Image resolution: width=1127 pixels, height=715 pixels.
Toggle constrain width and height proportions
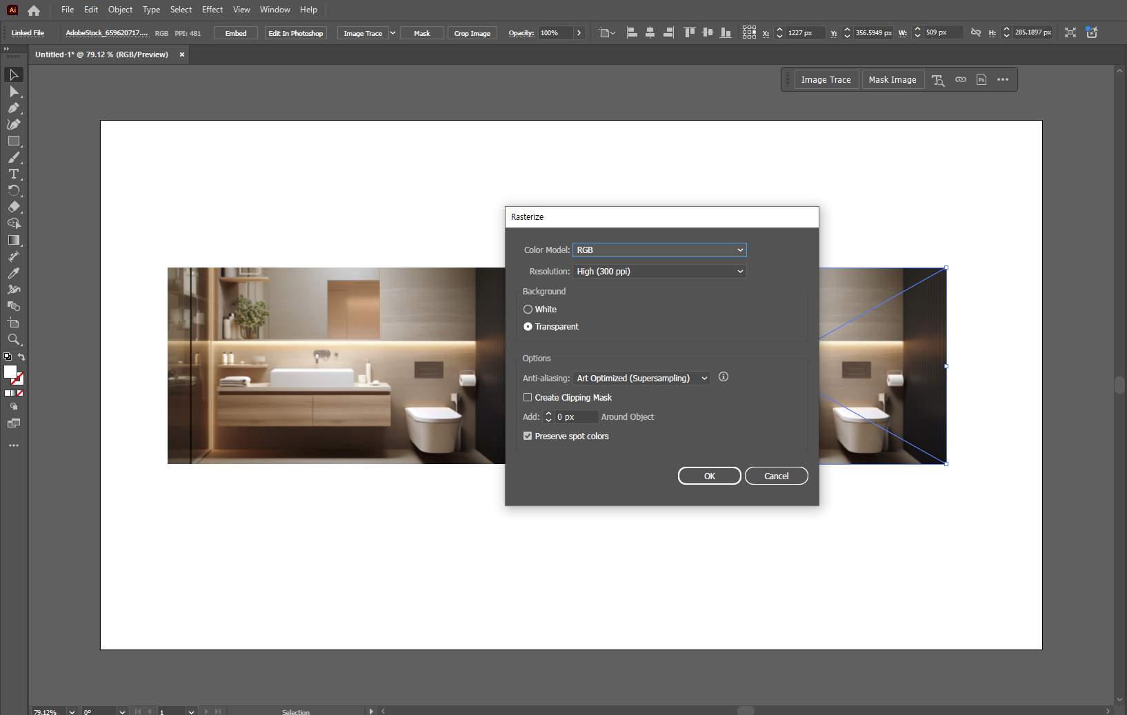(976, 32)
